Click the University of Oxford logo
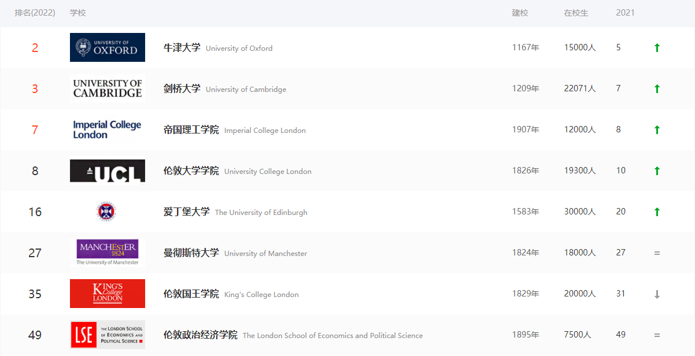The image size is (695, 356). (108, 47)
